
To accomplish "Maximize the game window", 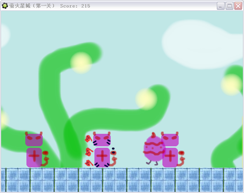I will tap(229, 6).
